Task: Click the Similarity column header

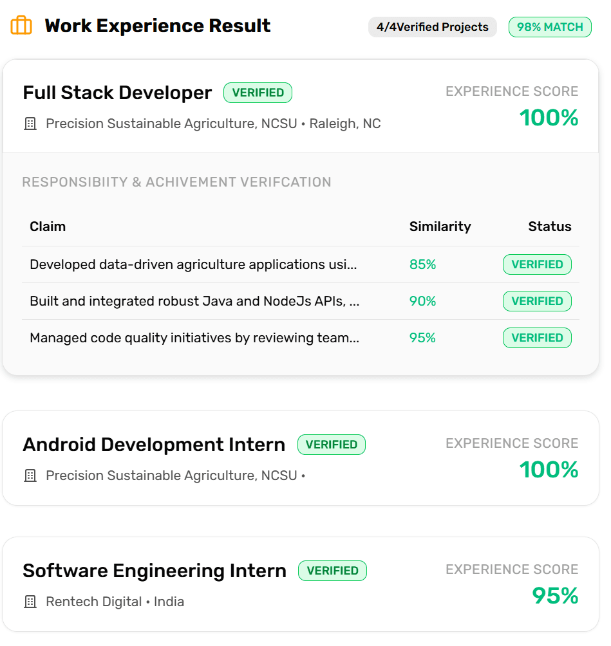Action: [440, 226]
